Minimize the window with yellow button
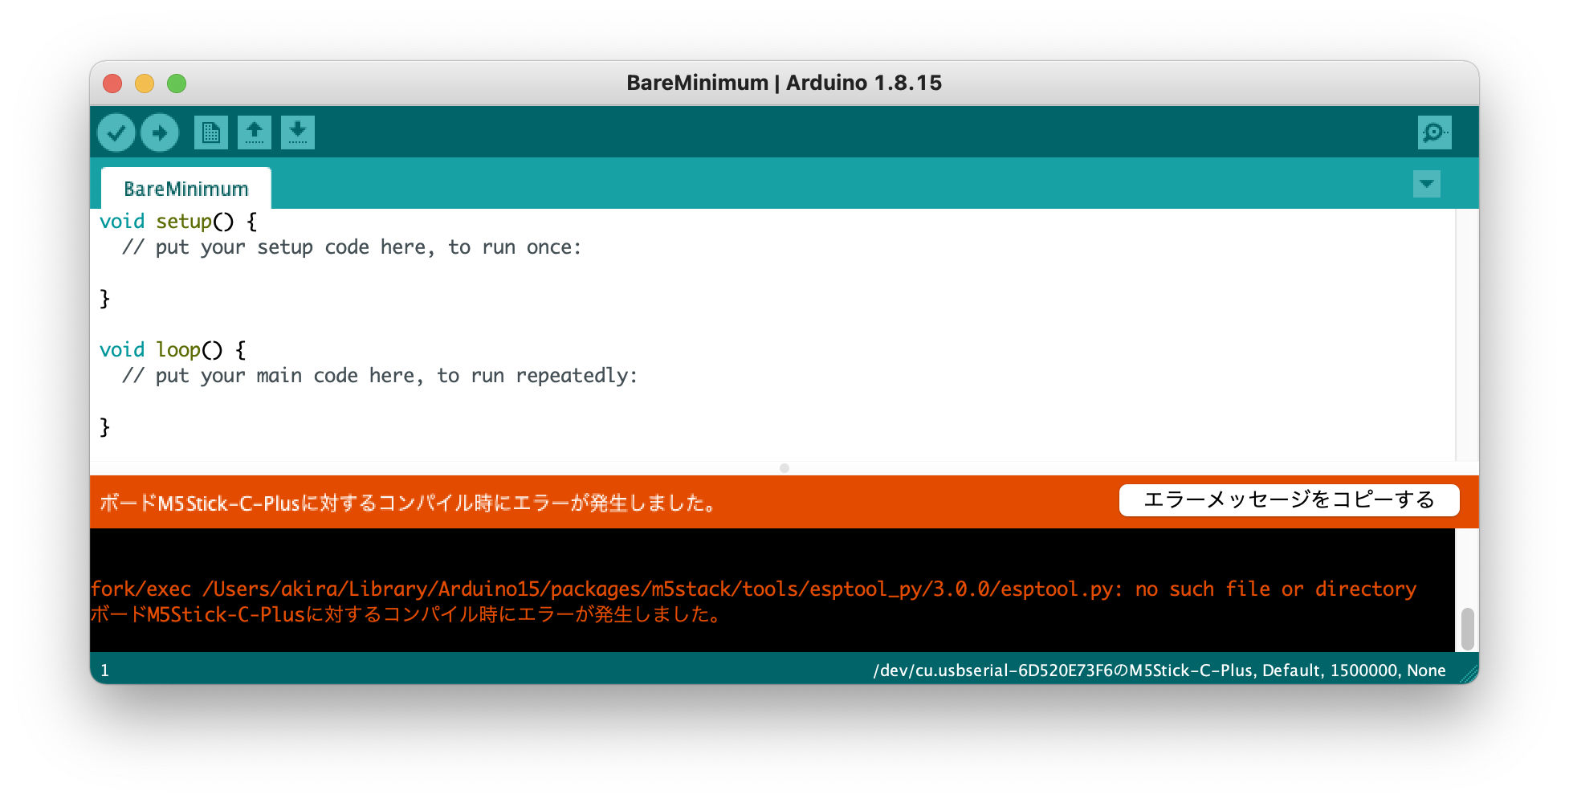 coord(145,84)
